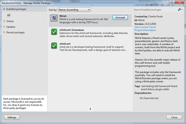Close the dialog with the title bar X
Image resolution: width=186 pixels, height=124 pixels.
point(180,2)
